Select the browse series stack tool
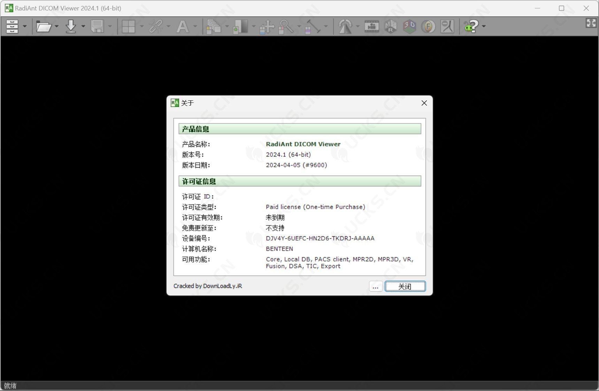599x391 pixels. point(214,26)
